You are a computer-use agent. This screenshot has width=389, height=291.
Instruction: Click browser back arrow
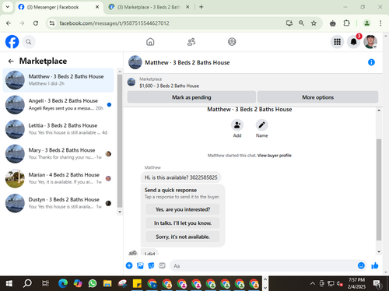tap(9, 23)
